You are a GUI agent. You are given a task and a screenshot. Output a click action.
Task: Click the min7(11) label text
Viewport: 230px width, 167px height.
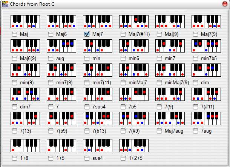[x=102, y=82]
